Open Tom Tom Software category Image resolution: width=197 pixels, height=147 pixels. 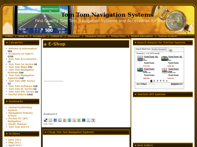pos(20,86)
